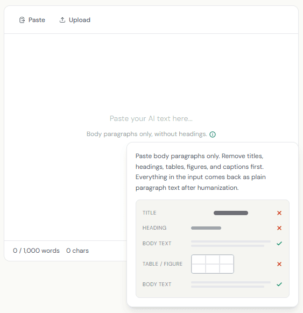
Task: Click the Paste clipboard icon
Action: tap(22, 20)
